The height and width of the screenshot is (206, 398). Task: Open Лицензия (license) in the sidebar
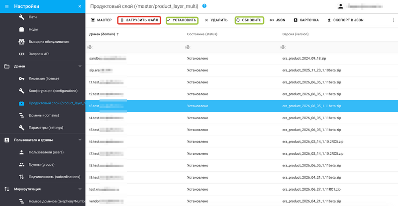tap(43, 78)
